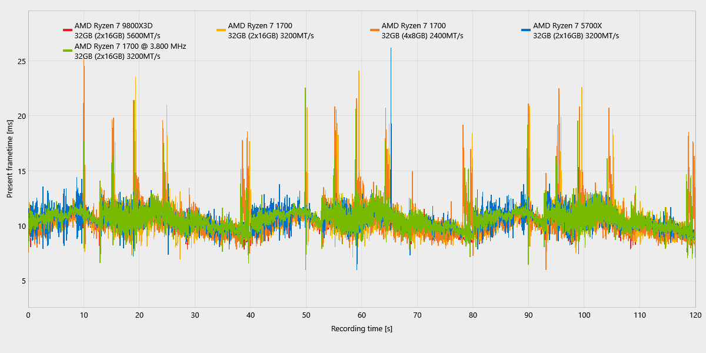Select 'AMD Ryzen 7 1700 @ 3.800 MHz' legend label
The height and width of the screenshot is (353, 706).
(130, 46)
